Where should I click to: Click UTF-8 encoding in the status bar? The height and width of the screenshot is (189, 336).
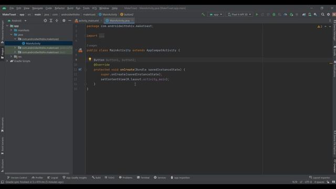308,182
